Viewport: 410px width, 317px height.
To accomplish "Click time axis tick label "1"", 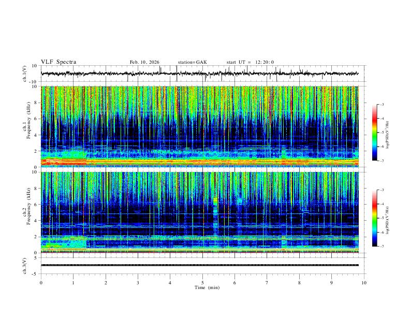I will pyautogui.click(x=73, y=283).
